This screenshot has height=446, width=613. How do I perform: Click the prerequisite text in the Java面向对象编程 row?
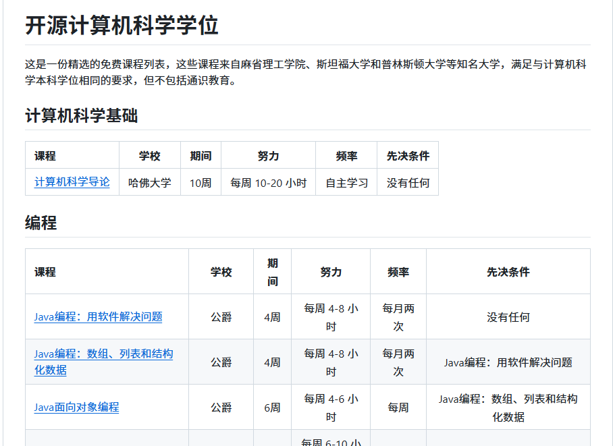[x=508, y=408]
